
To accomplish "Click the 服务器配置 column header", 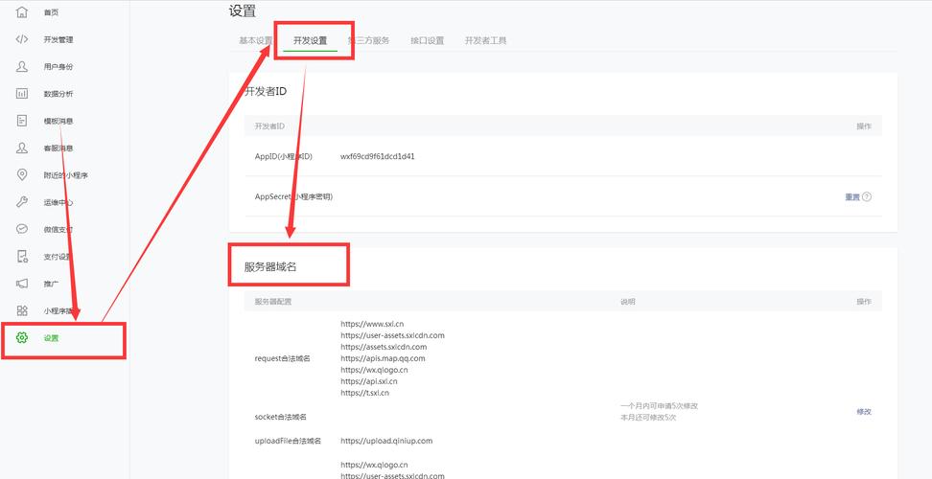I will (x=273, y=302).
